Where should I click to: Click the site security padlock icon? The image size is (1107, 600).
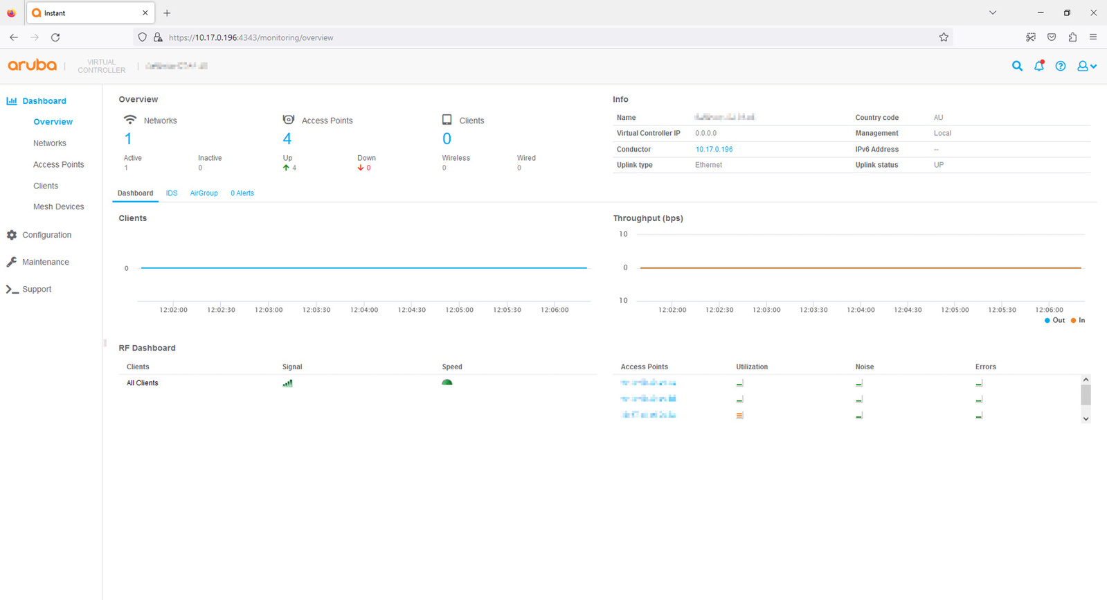[158, 37]
